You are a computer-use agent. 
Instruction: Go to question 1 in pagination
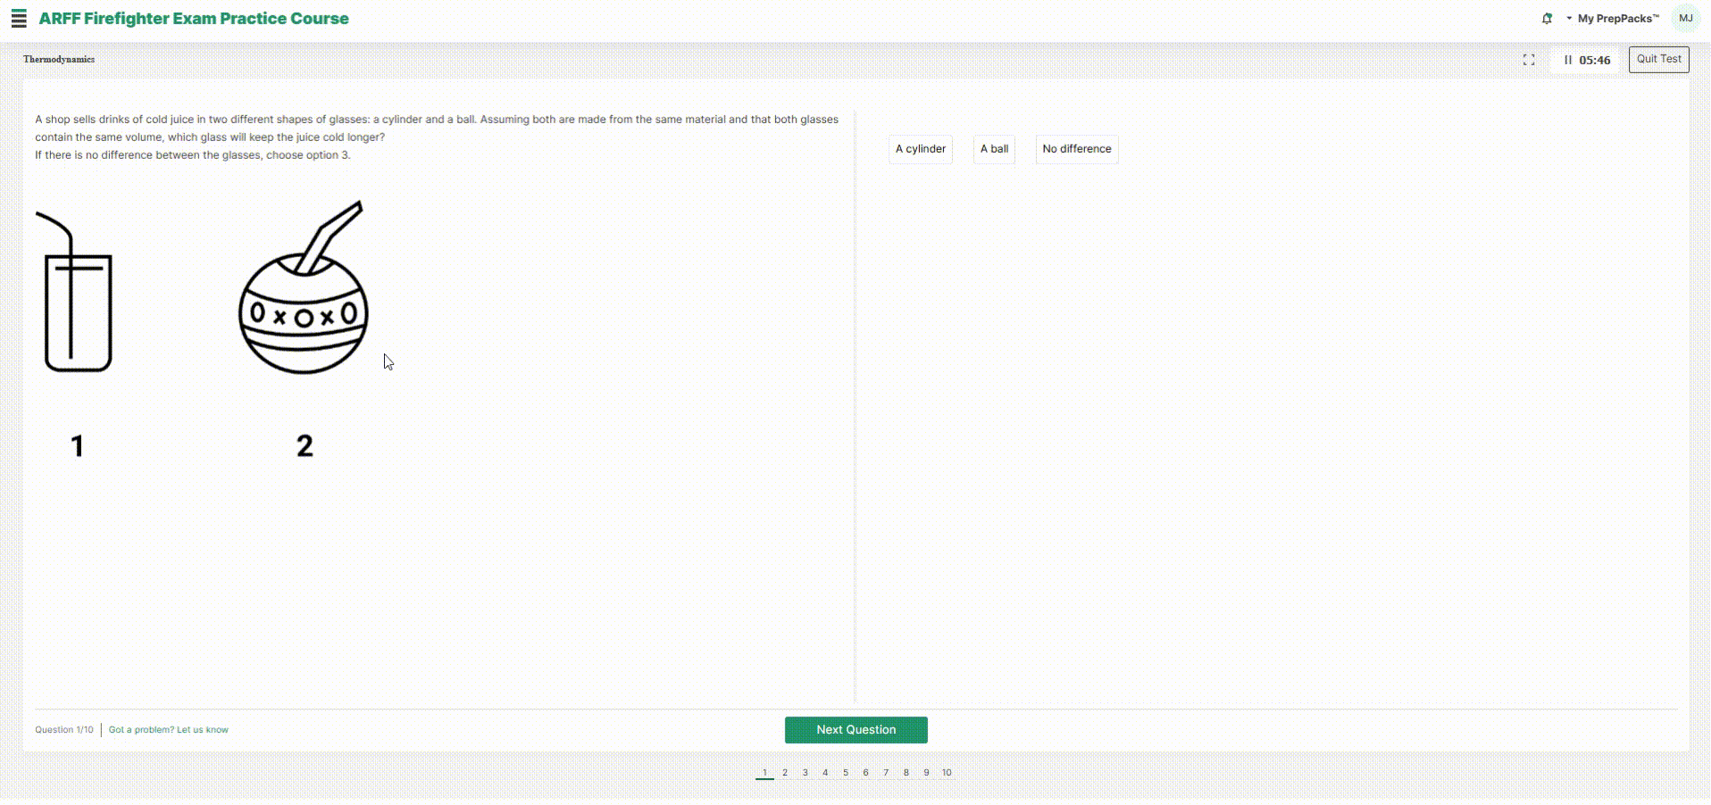click(x=764, y=773)
